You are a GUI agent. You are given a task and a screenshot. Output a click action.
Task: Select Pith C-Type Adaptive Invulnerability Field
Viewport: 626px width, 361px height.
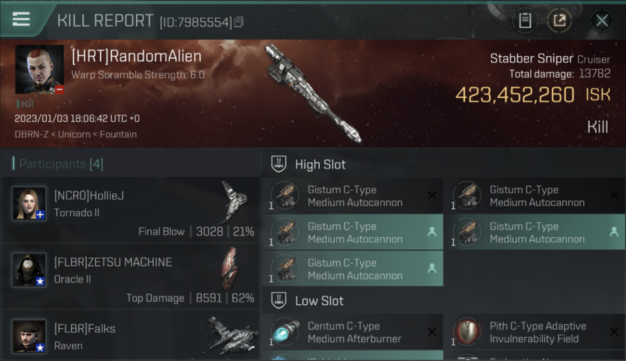pyautogui.click(x=535, y=332)
